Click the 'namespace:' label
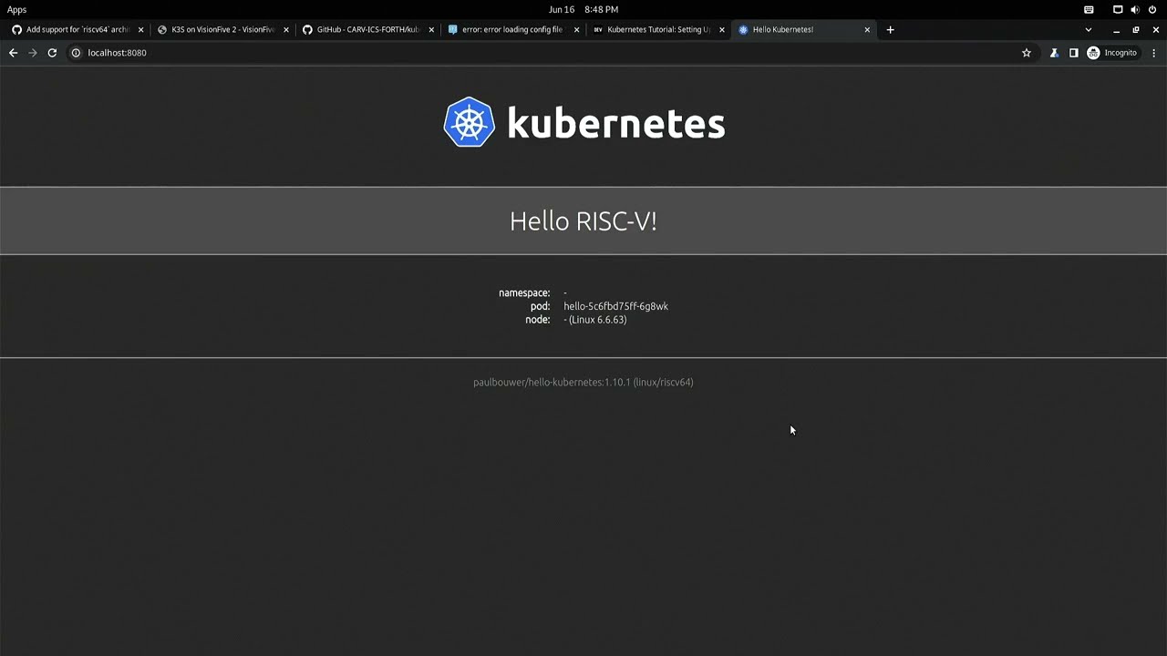Screen dimensions: 1167x656 pos(524,293)
